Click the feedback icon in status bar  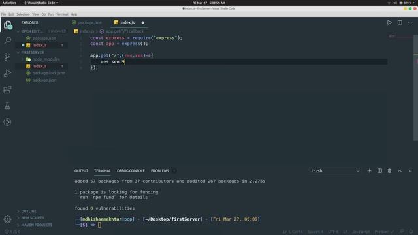coord(402,232)
